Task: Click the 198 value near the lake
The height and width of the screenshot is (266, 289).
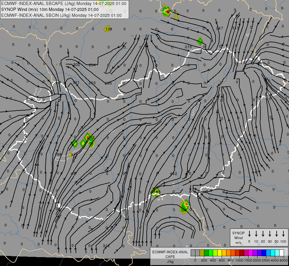Action: (58, 155)
